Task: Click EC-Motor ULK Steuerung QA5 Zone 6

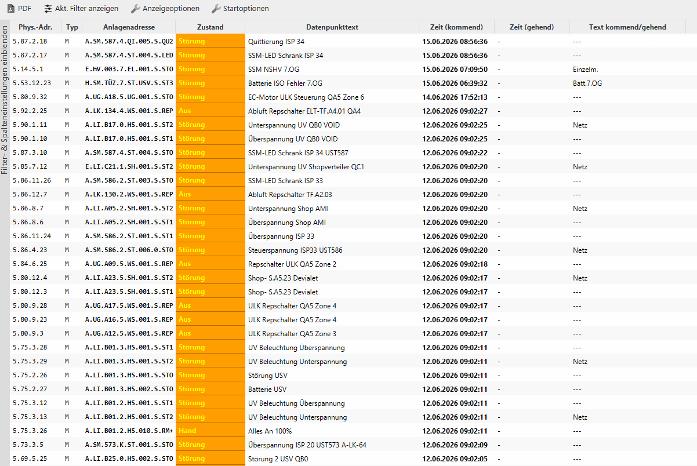Action: [x=306, y=97]
